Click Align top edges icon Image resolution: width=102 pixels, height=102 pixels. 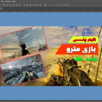(x=4, y=5)
